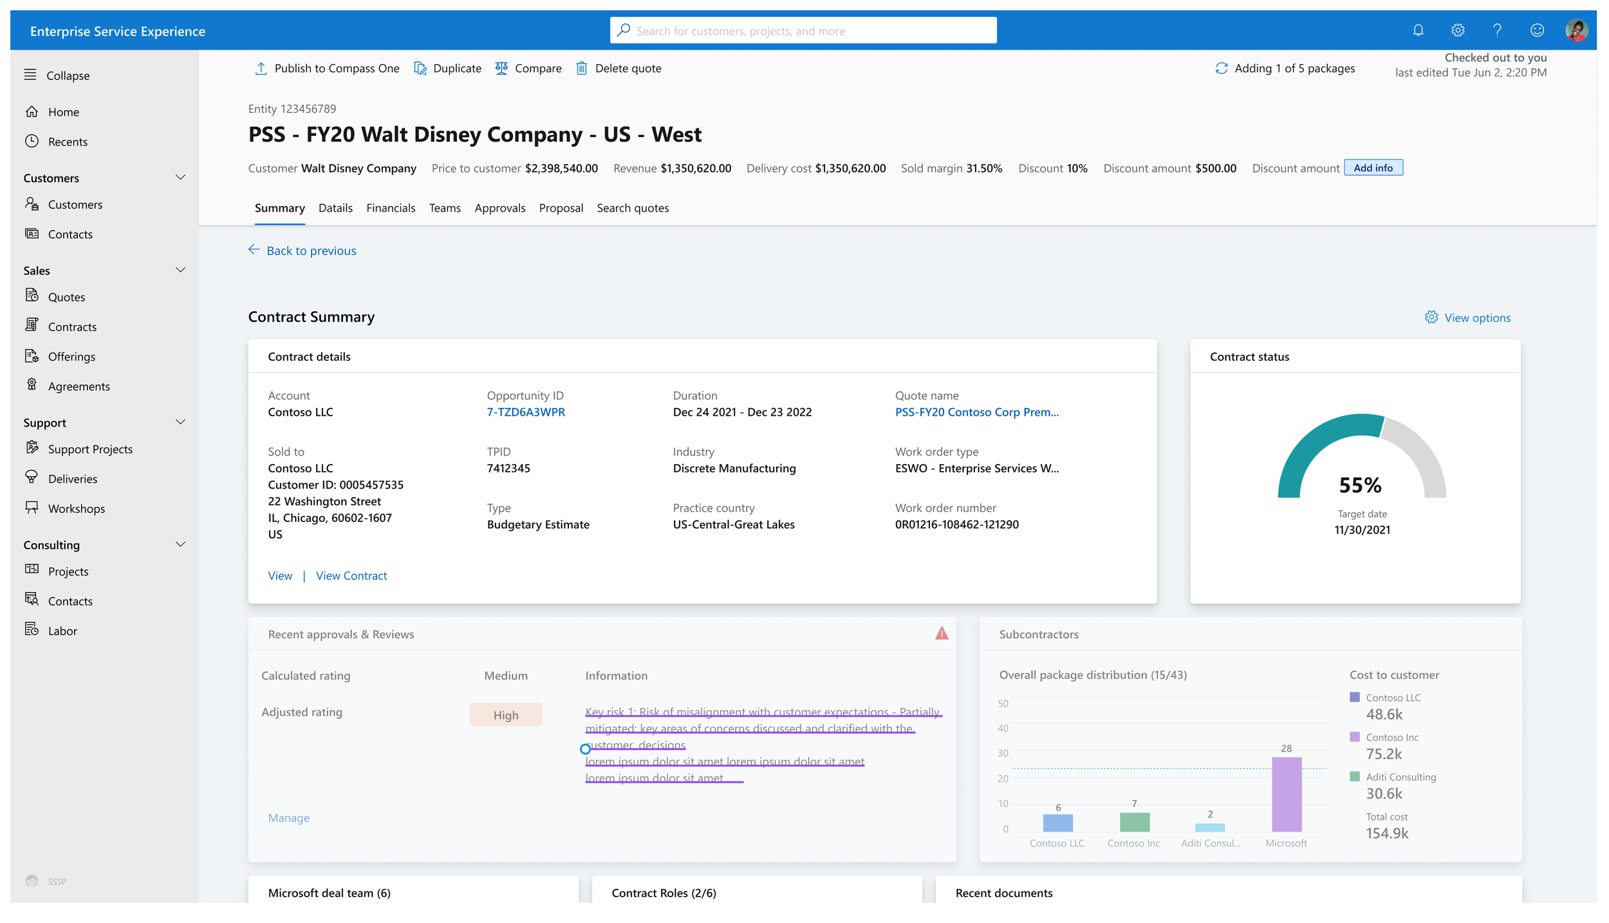
Task: Click the Manage link
Action: click(288, 817)
